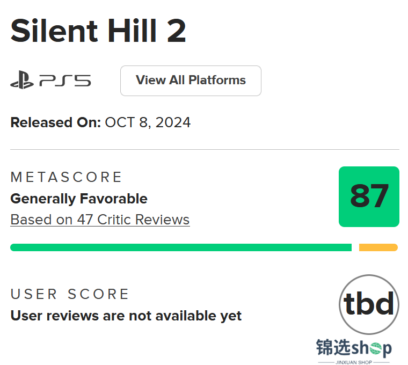
Task: Click the Chinese characters in shop logo
Action: (x=333, y=347)
